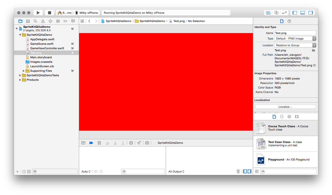Open the Location dropdown Relative to Group
Image resolution: width=332 pixels, height=195 pixels.
pos(295,45)
